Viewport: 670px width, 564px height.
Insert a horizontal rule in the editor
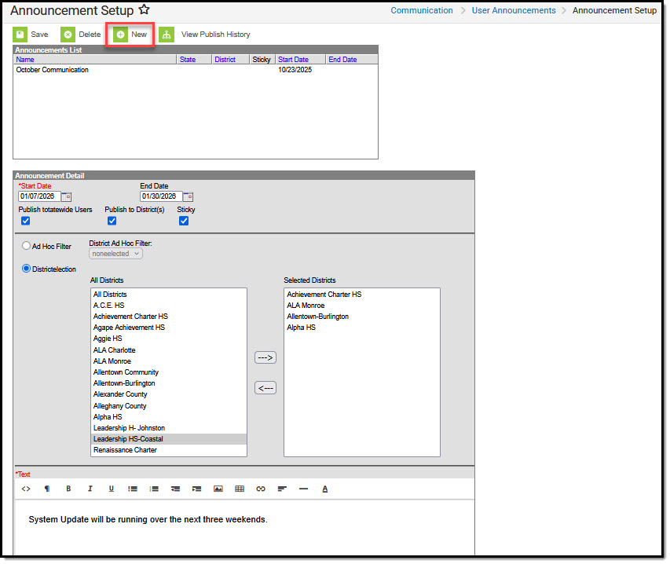(x=303, y=489)
